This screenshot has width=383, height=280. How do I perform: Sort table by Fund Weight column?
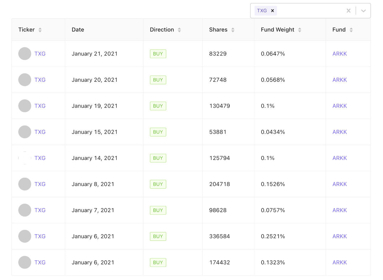(x=300, y=30)
